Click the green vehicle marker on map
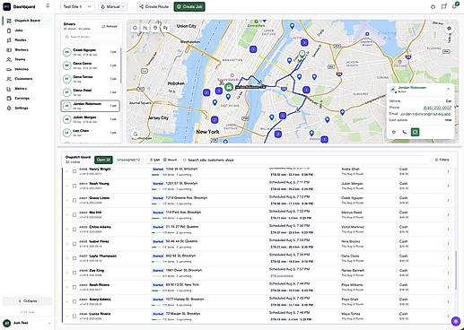Screen dimensions: 464x330 click(x=229, y=87)
